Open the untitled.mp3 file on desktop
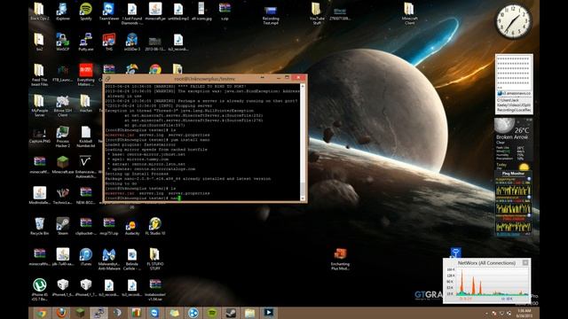The height and width of the screenshot is (319, 568). coord(178,12)
